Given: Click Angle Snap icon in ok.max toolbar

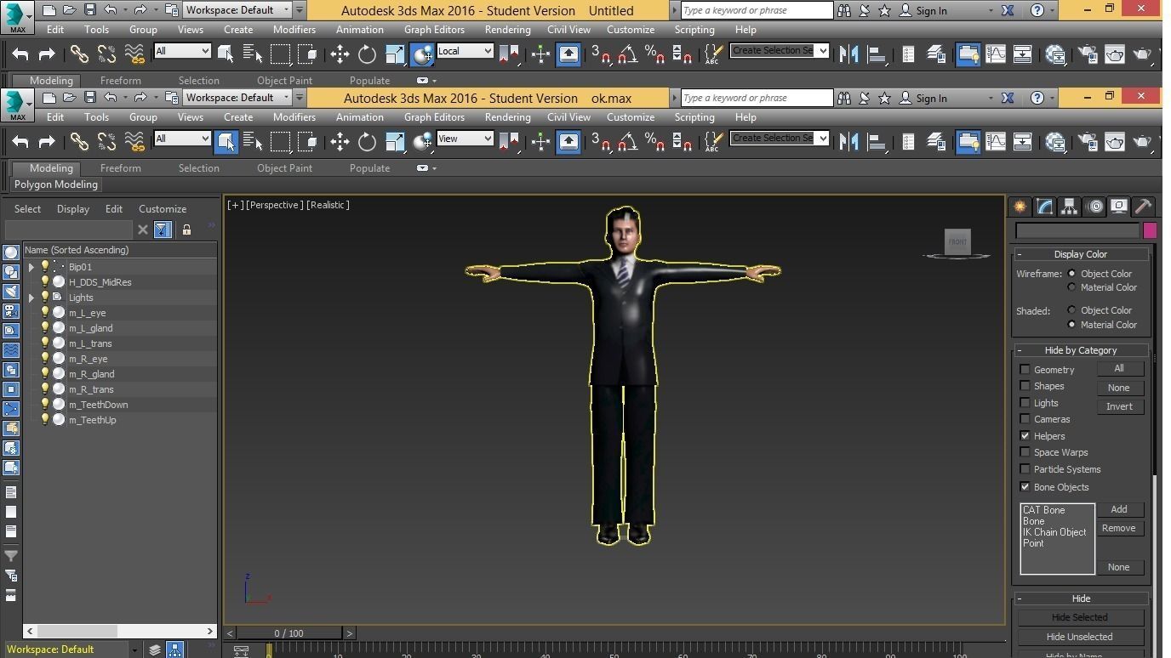Looking at the screenshot, I should (628, 142).
